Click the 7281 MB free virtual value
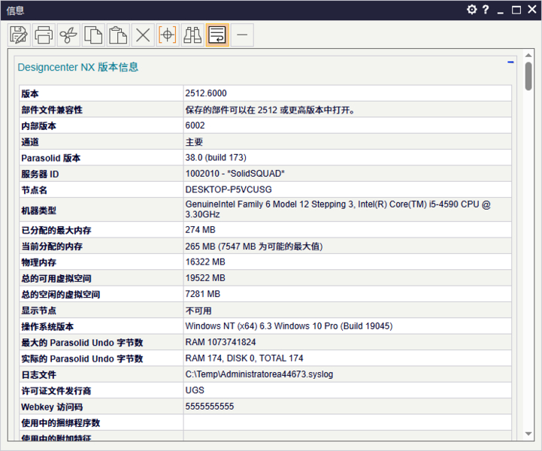This screenshot has height=451, width=542. click(203, 294)
